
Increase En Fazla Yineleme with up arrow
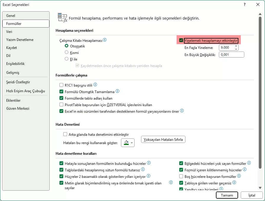[236, 46]
